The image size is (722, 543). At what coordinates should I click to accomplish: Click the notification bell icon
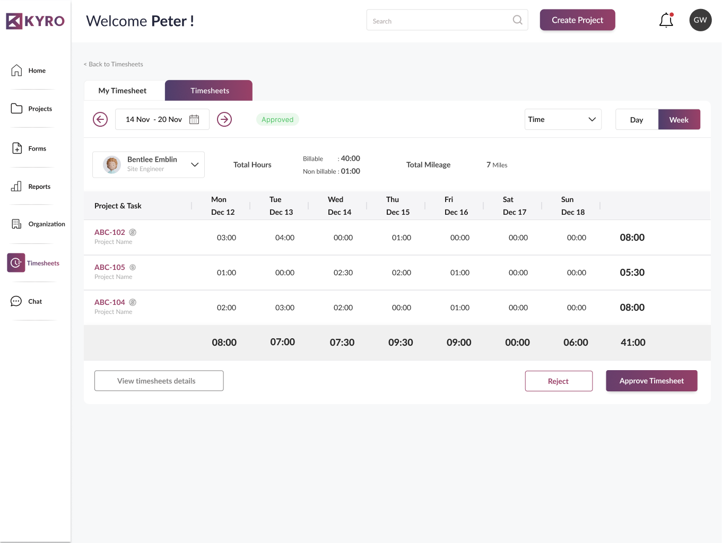pyautogui.click(x=666, y=20)
